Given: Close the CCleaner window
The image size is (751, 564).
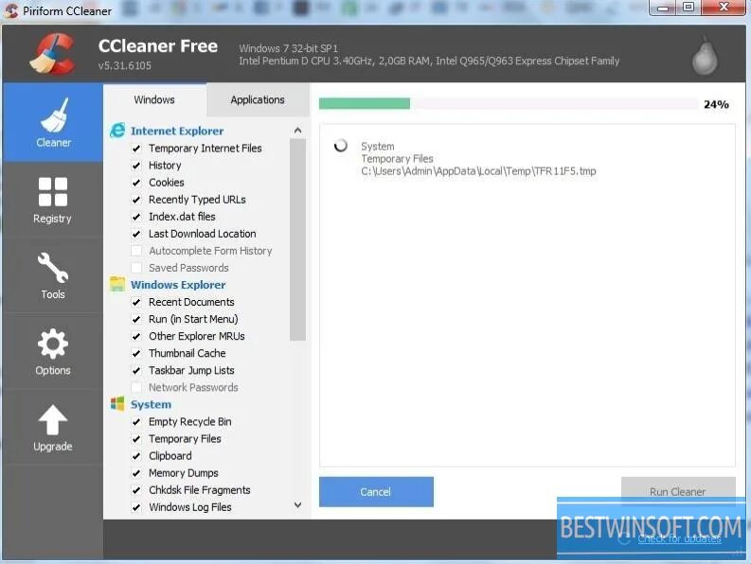Looking at the screenshot, I should [724, 8].
